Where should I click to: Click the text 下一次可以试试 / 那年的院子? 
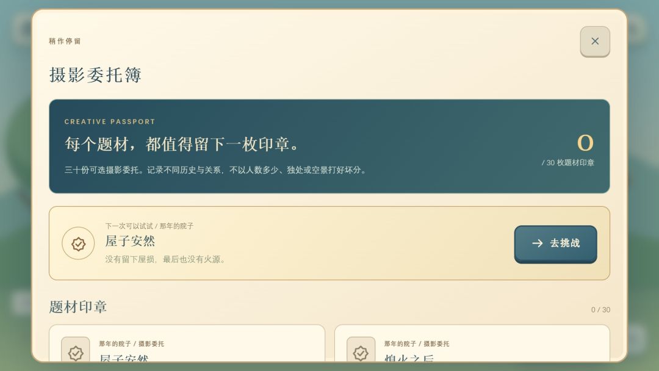[149, 226]
